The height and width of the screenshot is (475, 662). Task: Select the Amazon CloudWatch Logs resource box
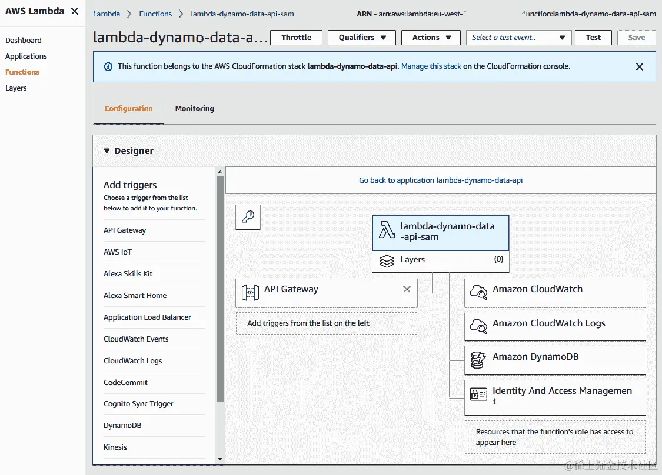click(x=555, y=326)
